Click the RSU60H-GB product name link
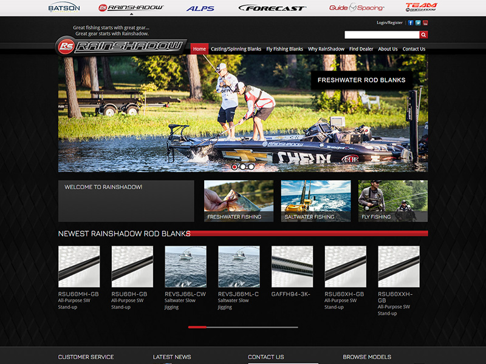486x364 pixels. click(x=129, y=294)
